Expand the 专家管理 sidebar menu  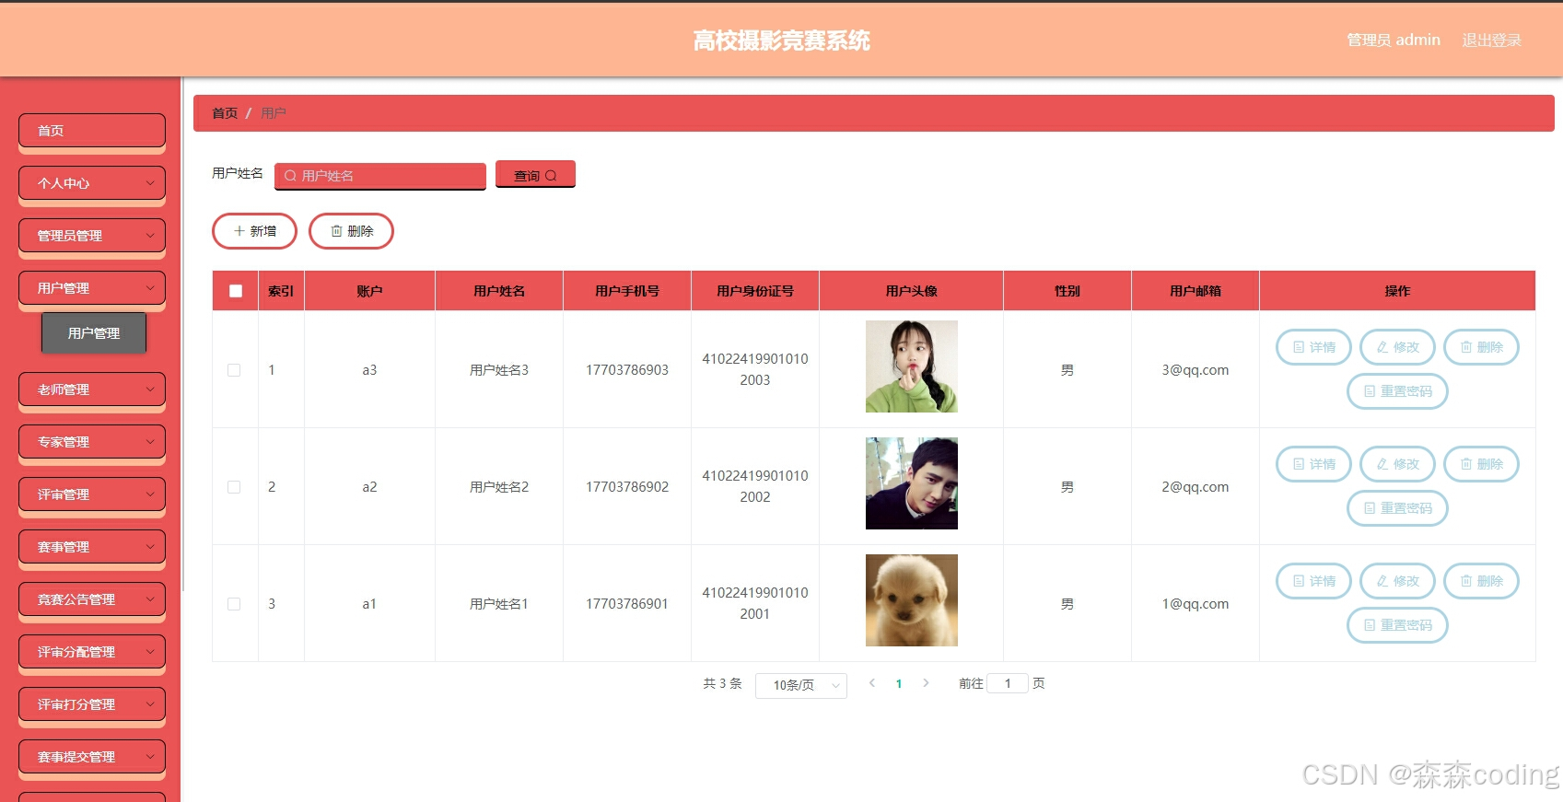pyautogui.click(x=92, y=442)
